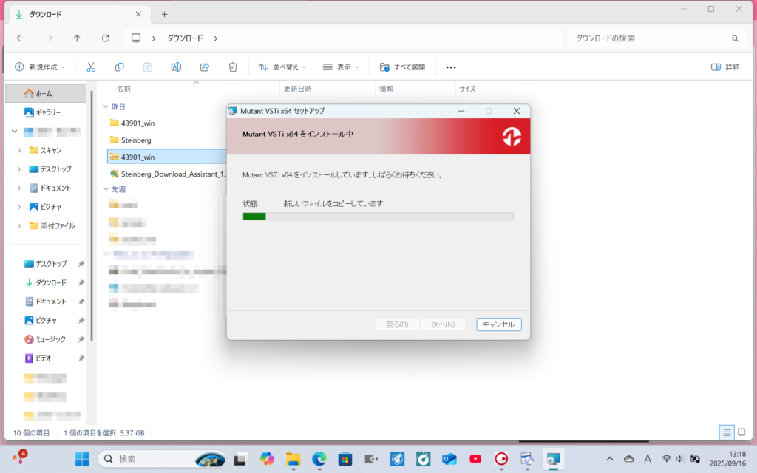The image size is (757, 473).
Task: Toggle the 詳細 details pane
Action: [x=725, y=67]
